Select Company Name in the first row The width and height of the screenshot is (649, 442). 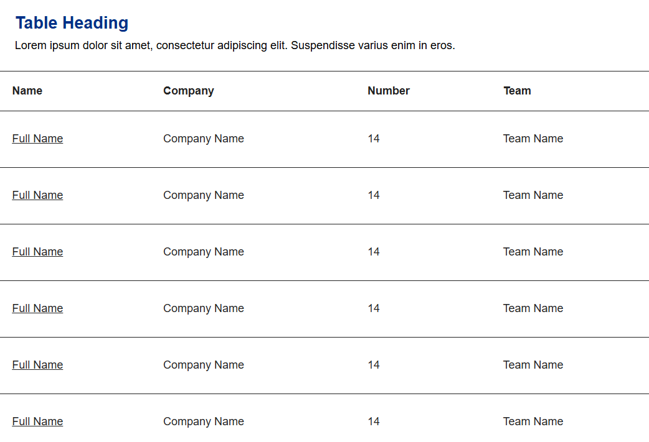coord(204,138)
